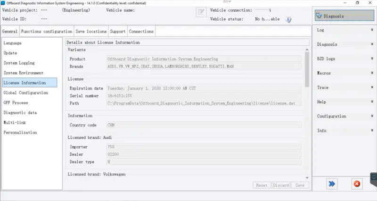Viewport: 377px width, 201px height.
Task: Click the scrollbar up arrow
Action: click(307, 50)
